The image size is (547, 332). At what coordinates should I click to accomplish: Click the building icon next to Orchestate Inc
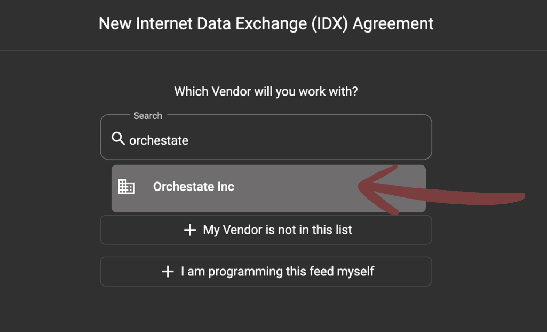click(x=126, y=187)
